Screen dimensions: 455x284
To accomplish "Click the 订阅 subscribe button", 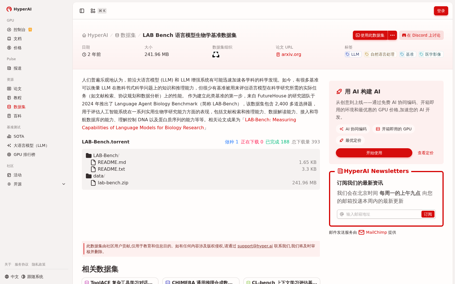I will click(428, 214).
